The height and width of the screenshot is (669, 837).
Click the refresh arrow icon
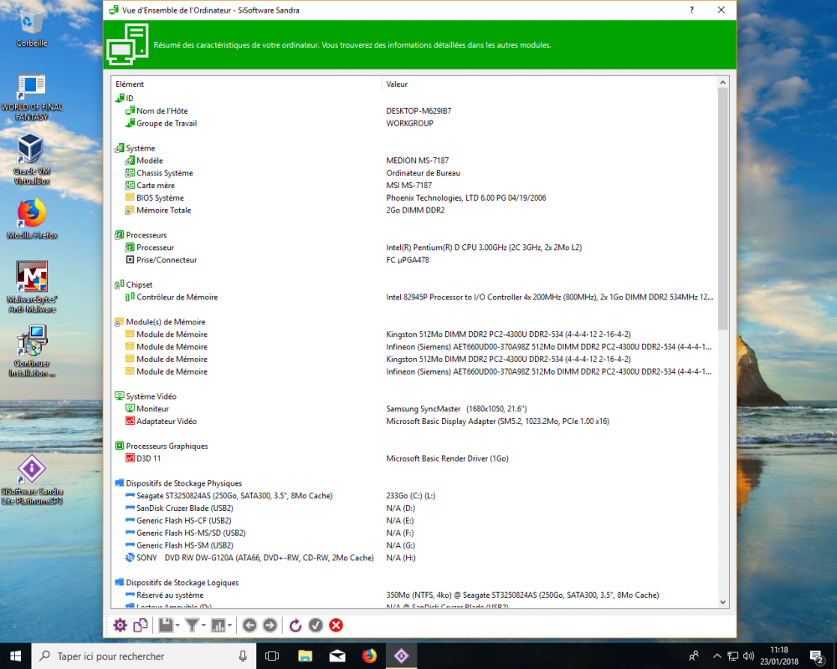(x=295, y=625)
